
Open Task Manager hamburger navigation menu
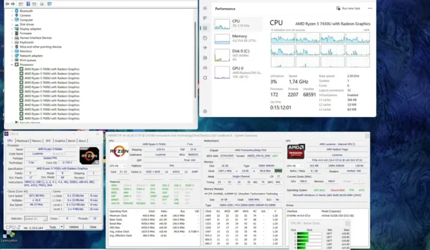click(205, 8)
